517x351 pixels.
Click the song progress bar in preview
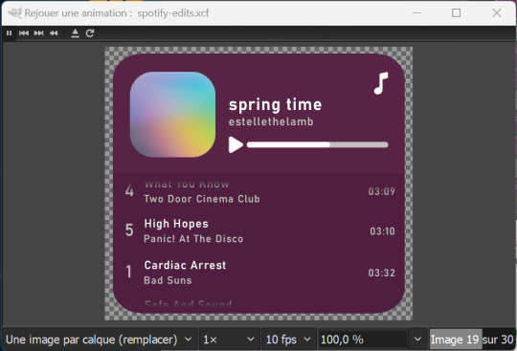(318, 144)
